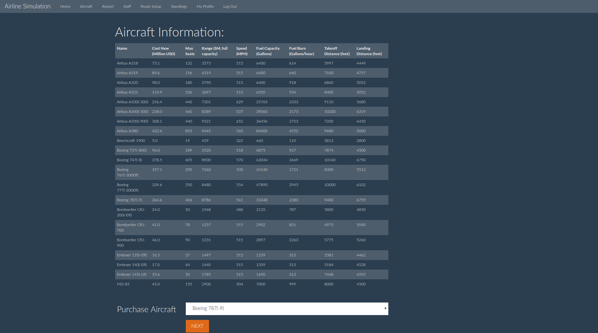Screen dimensions: 598x333
Task: Click the Max Seats column header
Action: coord(190,51)
